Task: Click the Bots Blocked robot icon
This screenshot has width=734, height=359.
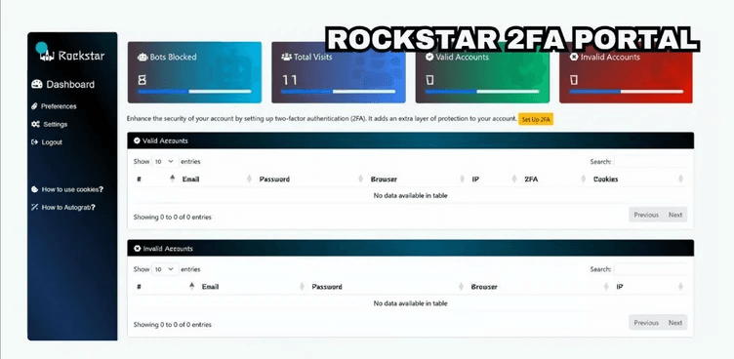Action: (x=143, y=58)
